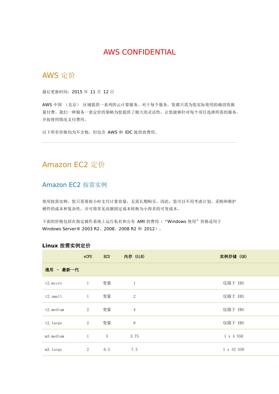Click '1 x 4 SSD' storage cell
Image resolution: width=279 pixels, height=394 pixels.
pyautogui.click(x=233, y=336)
